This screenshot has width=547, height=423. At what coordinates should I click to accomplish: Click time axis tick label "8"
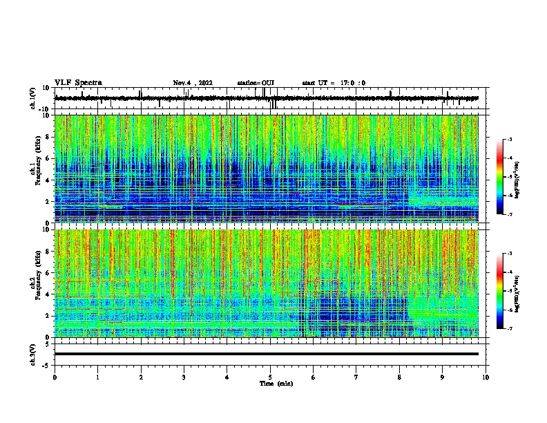[x=399, y=377]
